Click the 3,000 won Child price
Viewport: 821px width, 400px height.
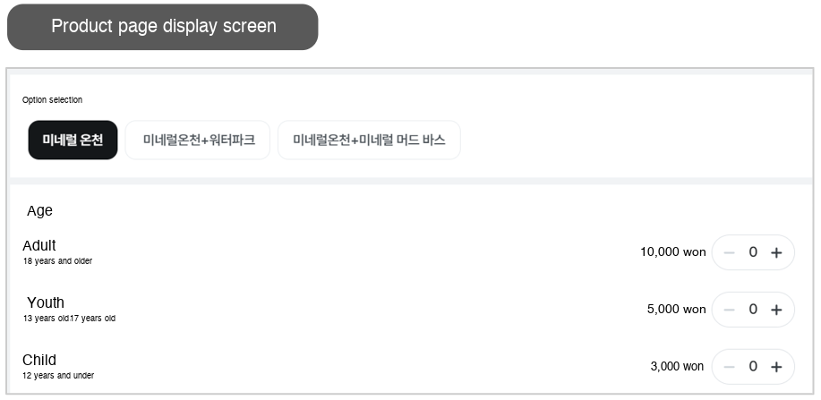point(677,367)
